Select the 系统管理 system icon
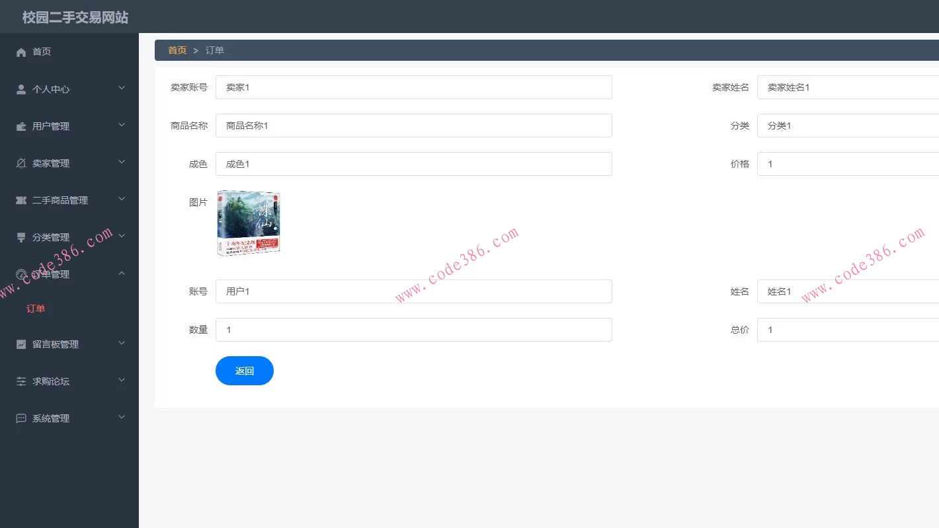Screen dimensions: 939x528 tap(20, 418)
